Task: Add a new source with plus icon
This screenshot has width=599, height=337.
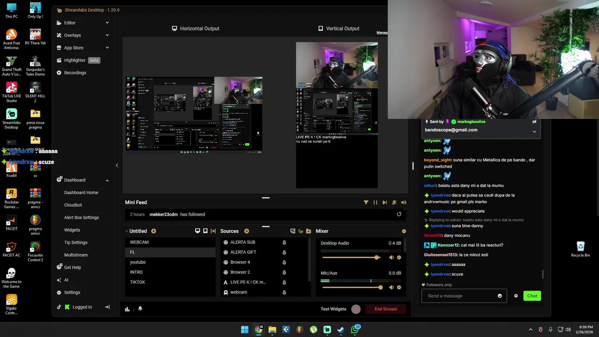Action: 247,231
